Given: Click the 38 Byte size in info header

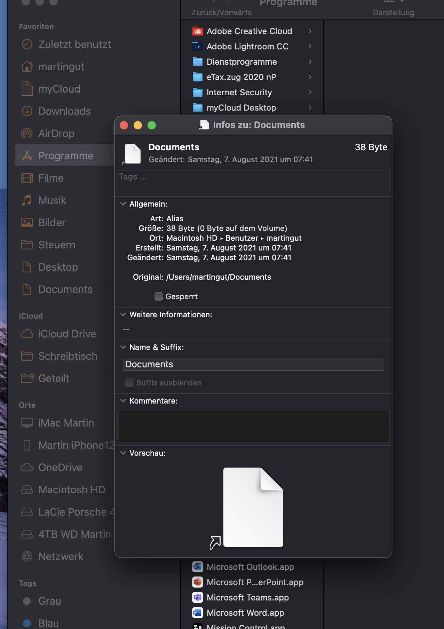Looking at the screenshot, I should (x=371, y=147).
